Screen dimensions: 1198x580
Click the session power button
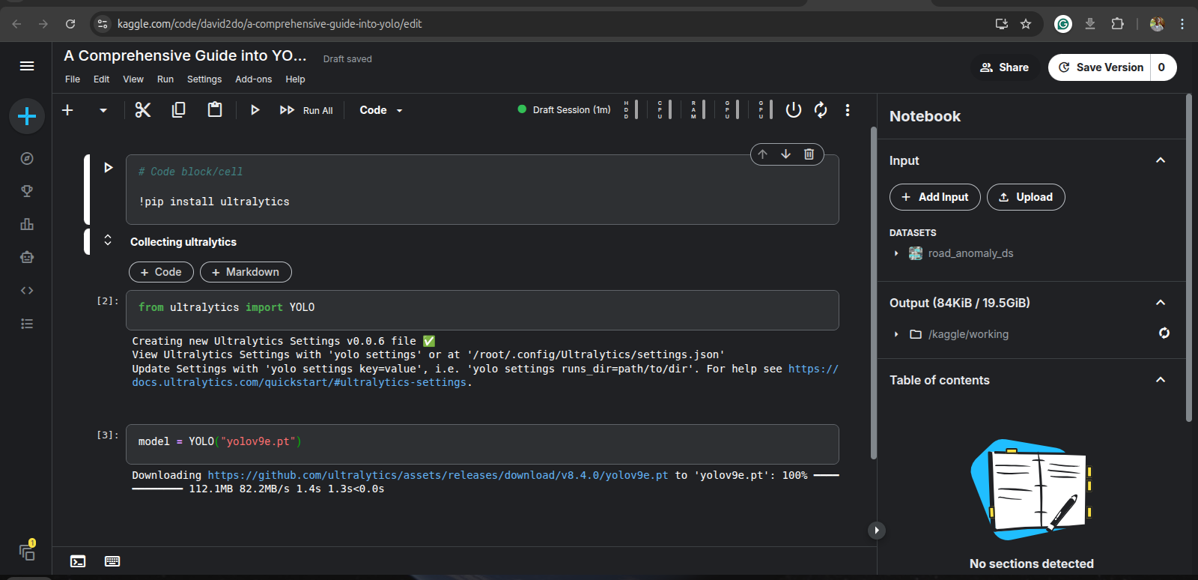794,110
